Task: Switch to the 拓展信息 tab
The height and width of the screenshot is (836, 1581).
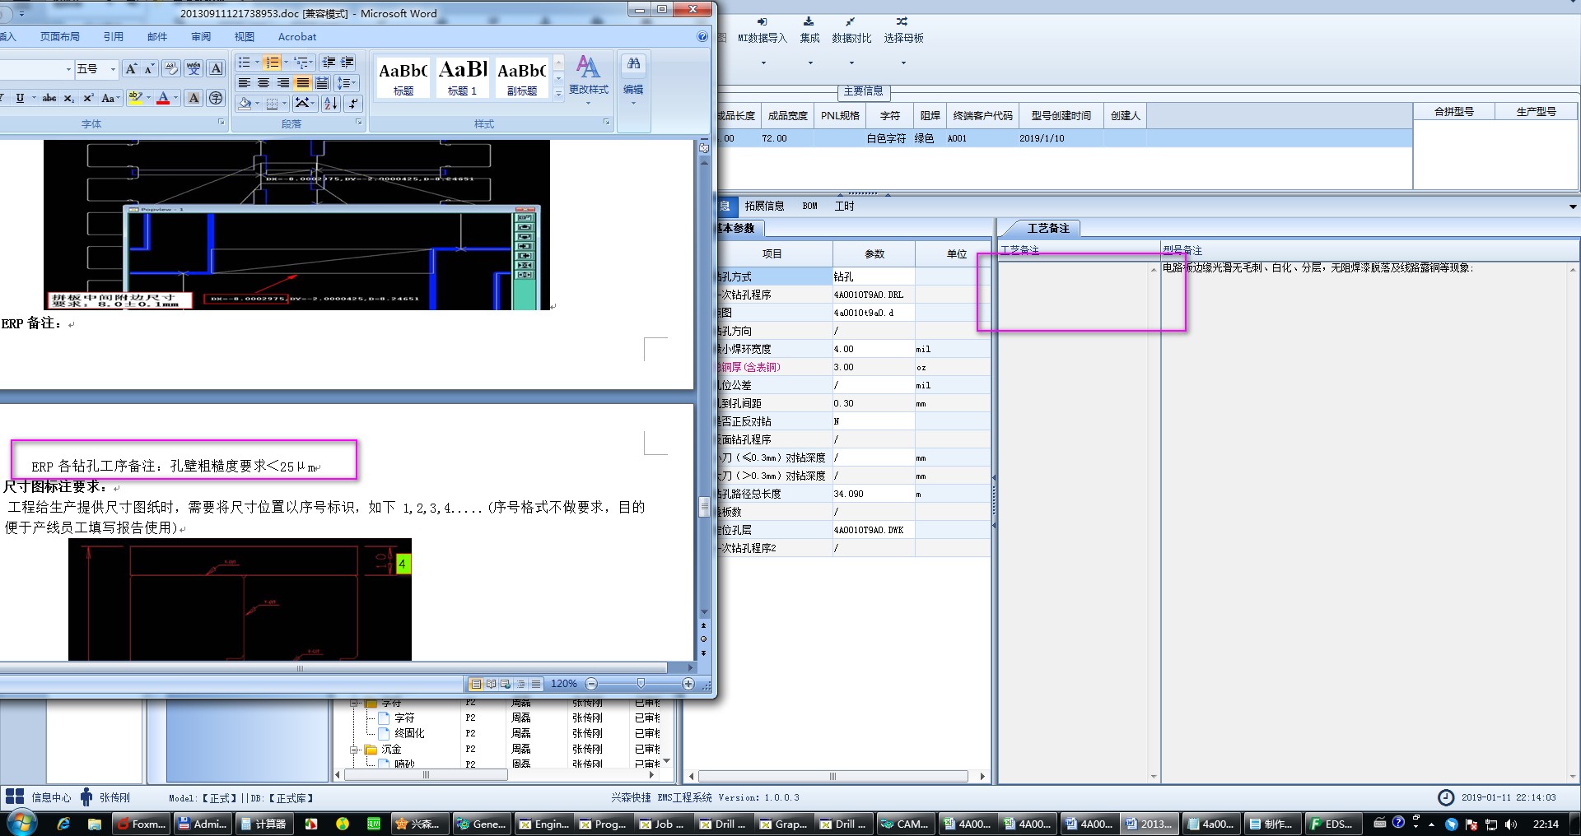Action: 764,206
